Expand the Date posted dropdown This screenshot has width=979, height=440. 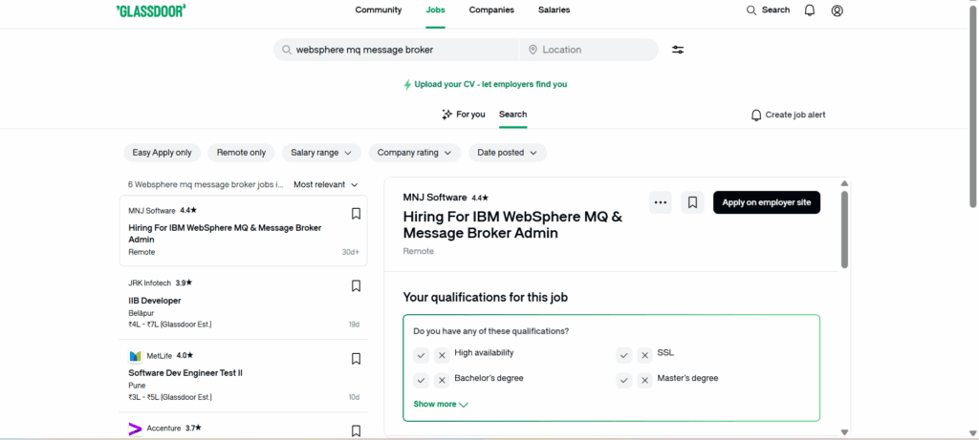(508, 153)
